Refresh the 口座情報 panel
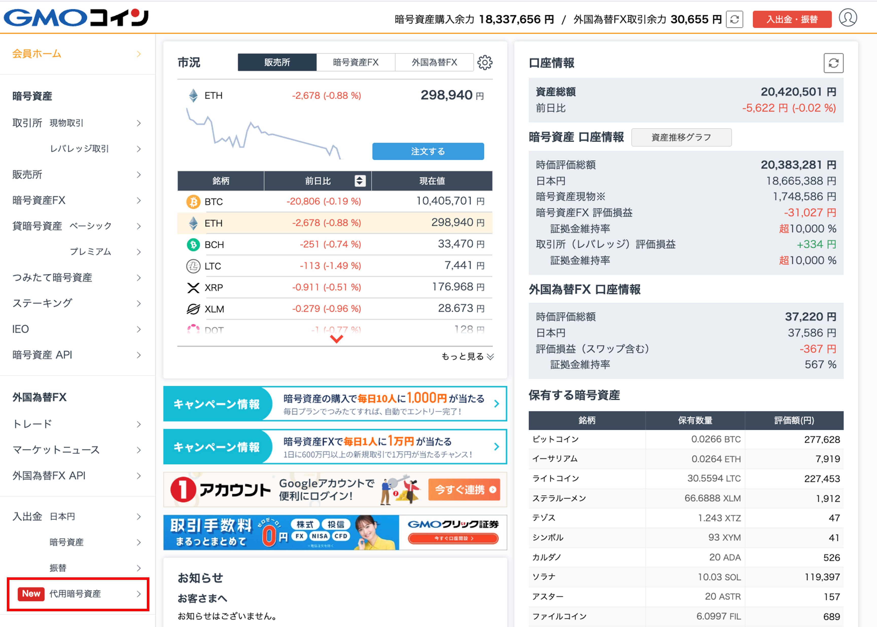Viewport: 877px width, 627px height. [833, 63]
